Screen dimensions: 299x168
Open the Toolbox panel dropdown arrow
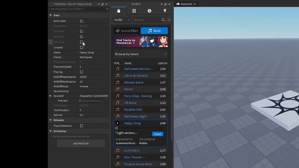[162, 4]
